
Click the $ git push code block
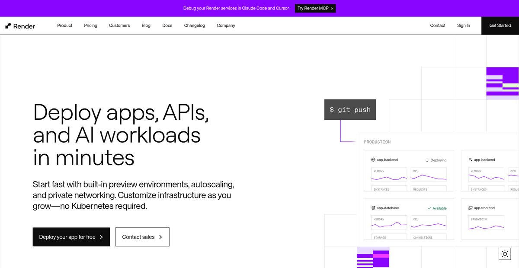tap(350, 109)
